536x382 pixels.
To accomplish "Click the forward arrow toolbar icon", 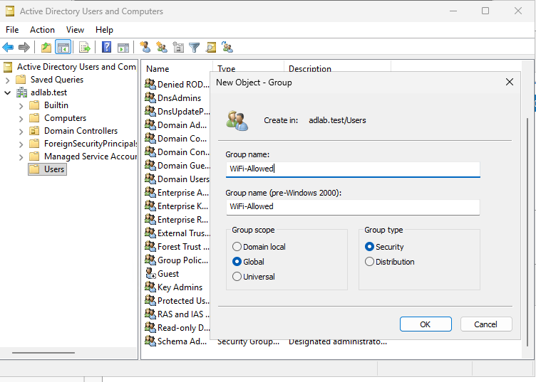I will (24, 47).
